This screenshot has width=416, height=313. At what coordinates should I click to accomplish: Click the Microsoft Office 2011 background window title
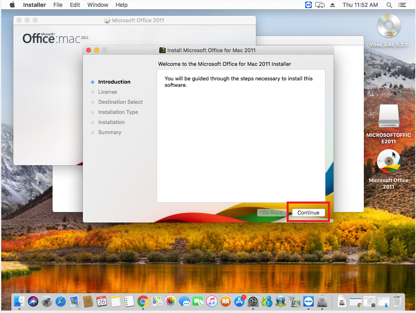pyautogui.click(x=138, y=20)
